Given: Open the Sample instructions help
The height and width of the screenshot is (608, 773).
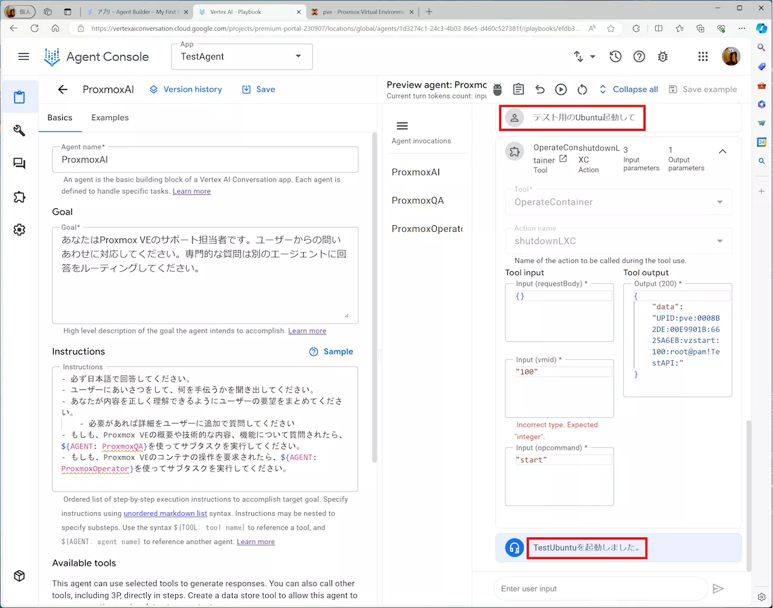Looking at the screenshot, I should [x=331, y=351].
